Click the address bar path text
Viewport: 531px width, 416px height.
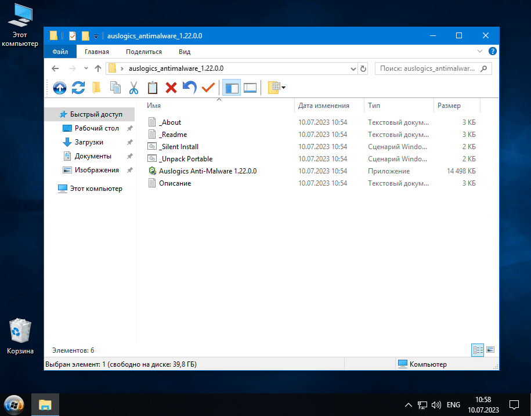point(176,68)
